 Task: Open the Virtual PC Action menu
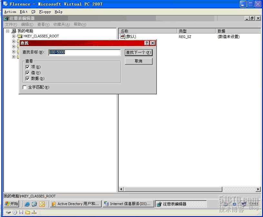click(x=10, y=12)
